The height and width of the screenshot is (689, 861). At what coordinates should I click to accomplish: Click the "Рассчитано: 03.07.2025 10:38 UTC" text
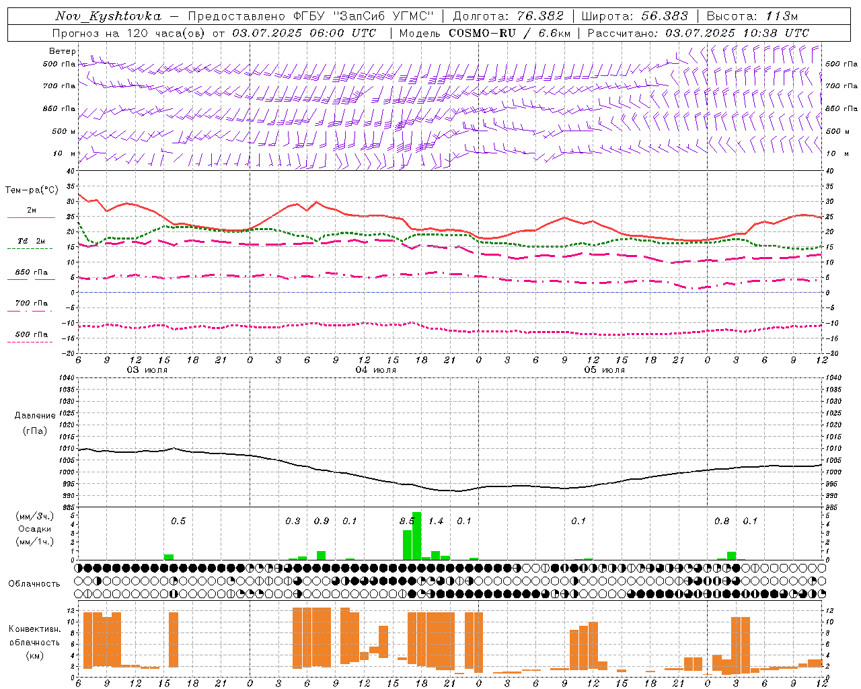pyautogui.click(x=699, y=33)
